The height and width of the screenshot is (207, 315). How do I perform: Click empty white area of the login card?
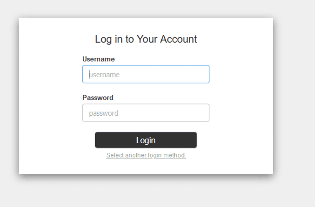(x=49, y=97)
